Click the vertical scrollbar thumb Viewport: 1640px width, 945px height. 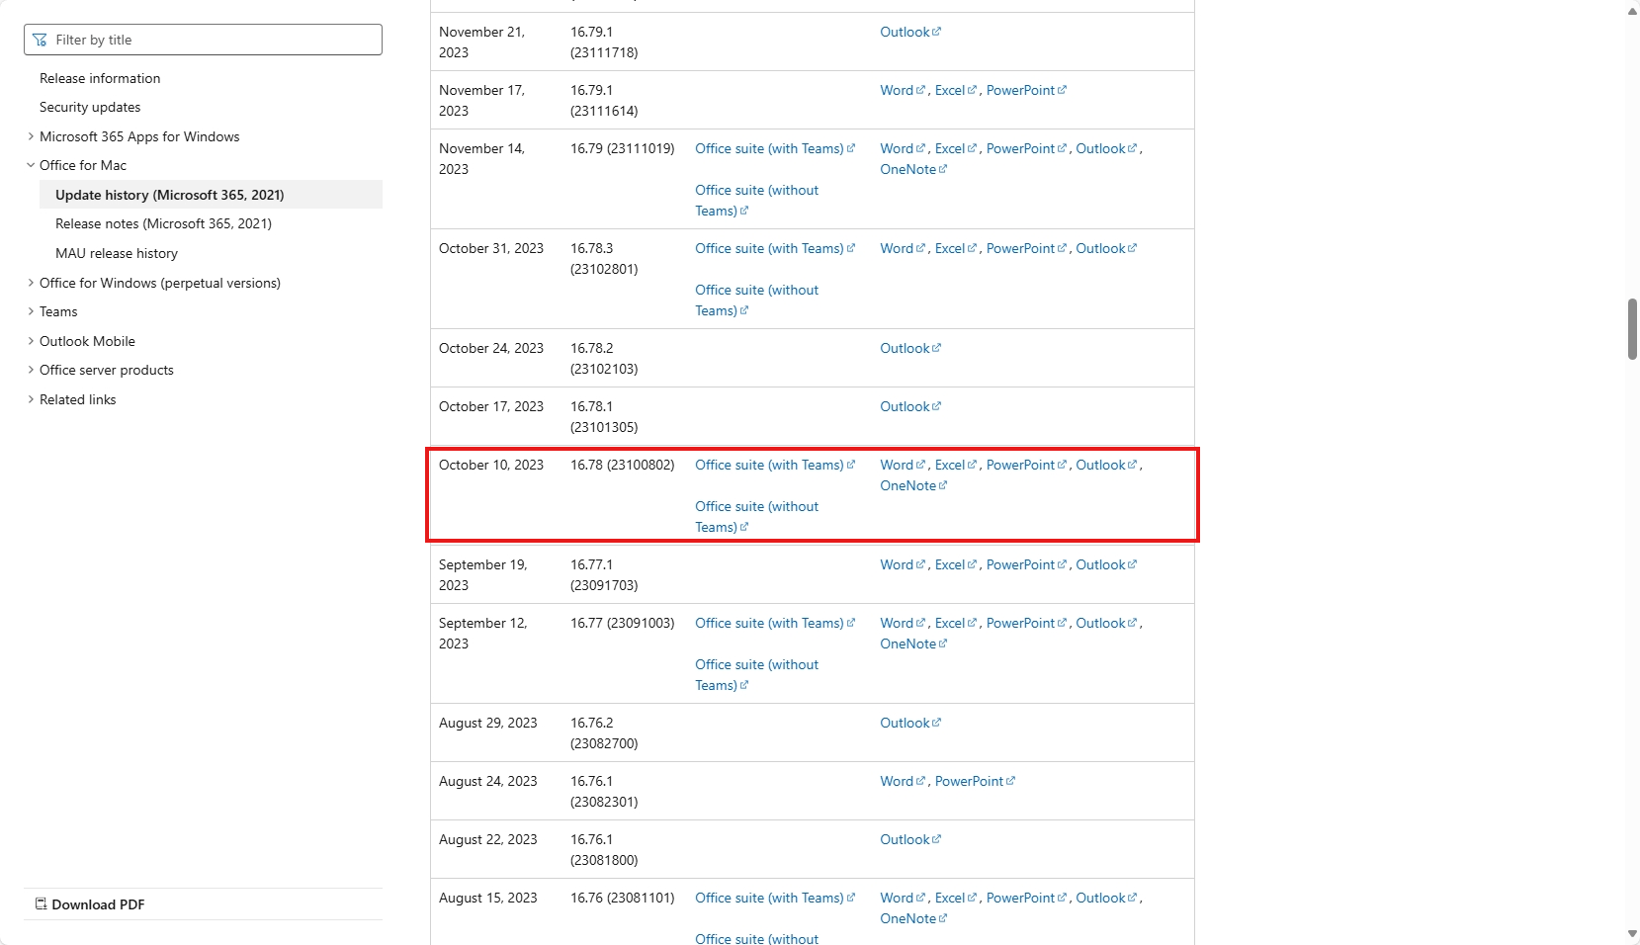[x=1632, y=329]
